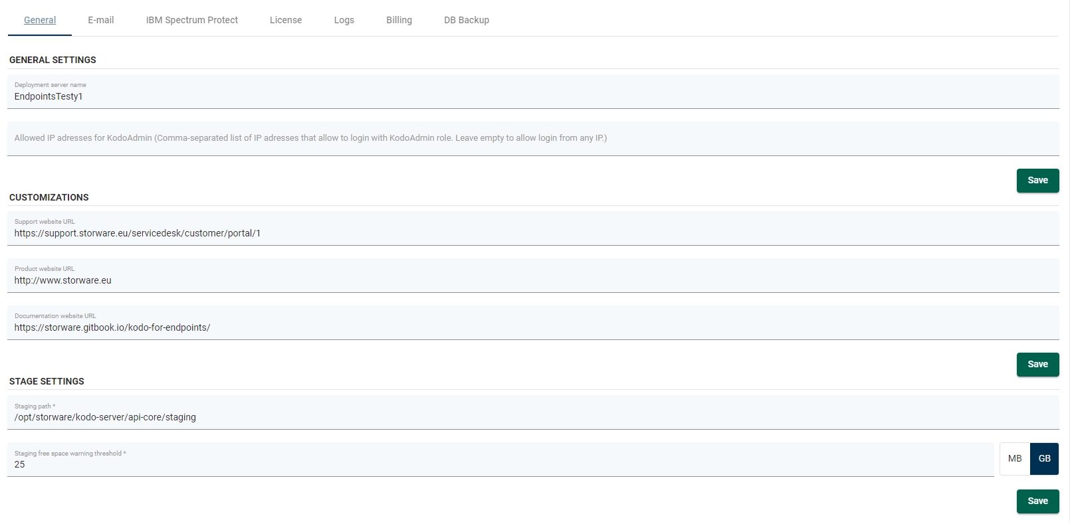The height and width of the screenshot is (524, 1070).
Task: Click the Staging free space warning threshold field
Action: coord(498,464)
